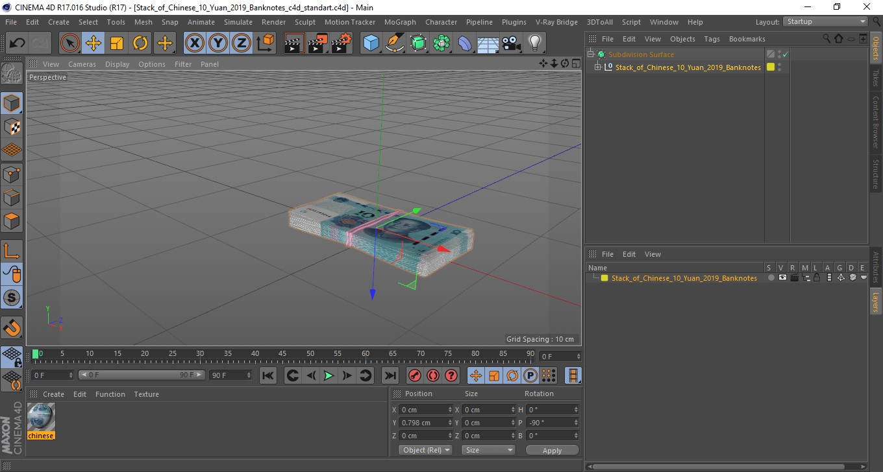
Task: Click Record Active Objects button
Action: tap(414, 375)
